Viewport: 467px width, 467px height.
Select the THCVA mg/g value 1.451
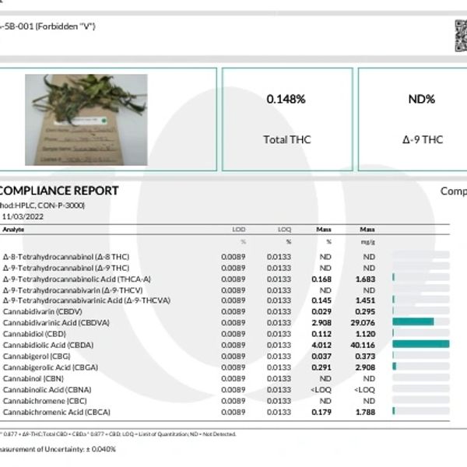coord(366,300)
